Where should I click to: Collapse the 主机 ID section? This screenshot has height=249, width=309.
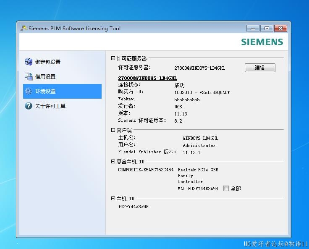pyautogui.click(x=113, y=198)
